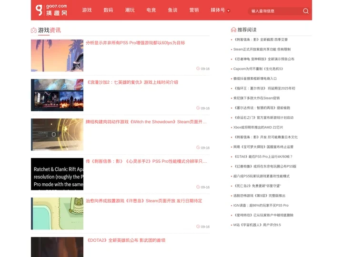Open the 浪漫沙加2 article link
The width and height of the screenshot is (343, 257).
pos(132,82)
